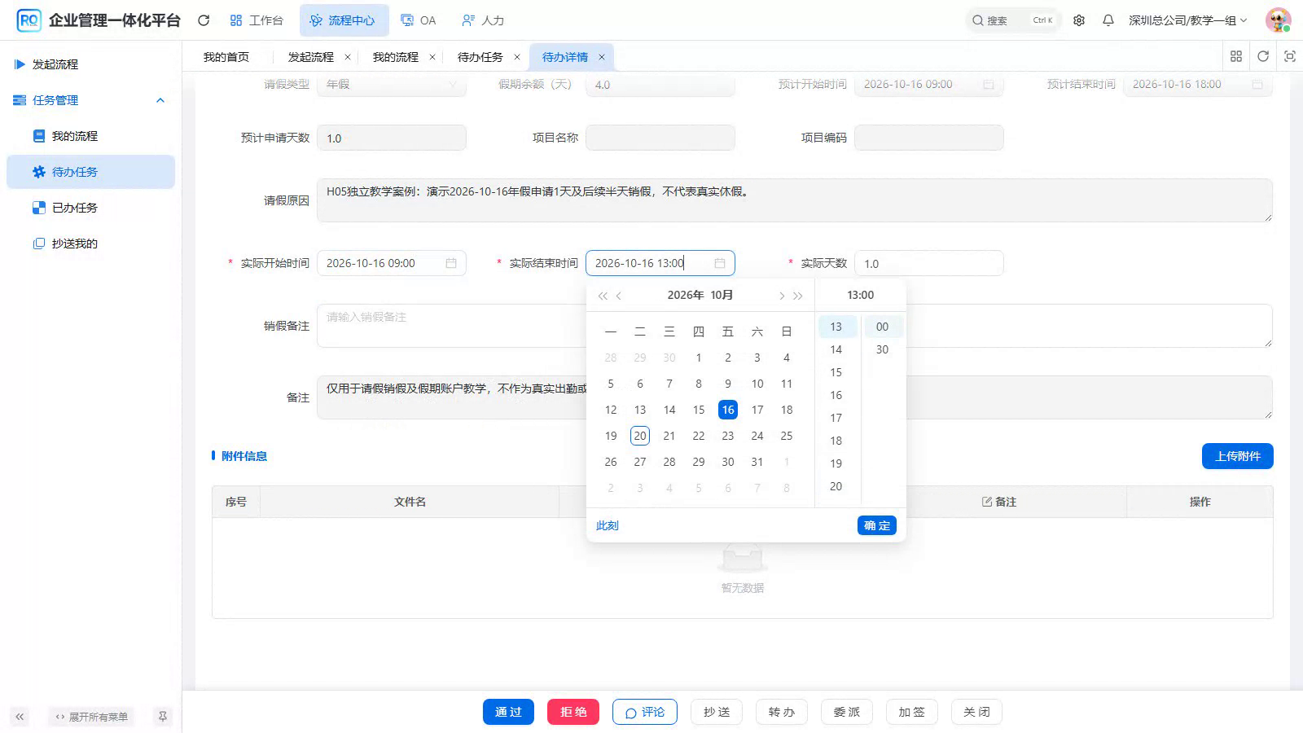Viewport: 1303px width, 733px height.
Task: Click the user avatar picture
Action: point(1279,20)
